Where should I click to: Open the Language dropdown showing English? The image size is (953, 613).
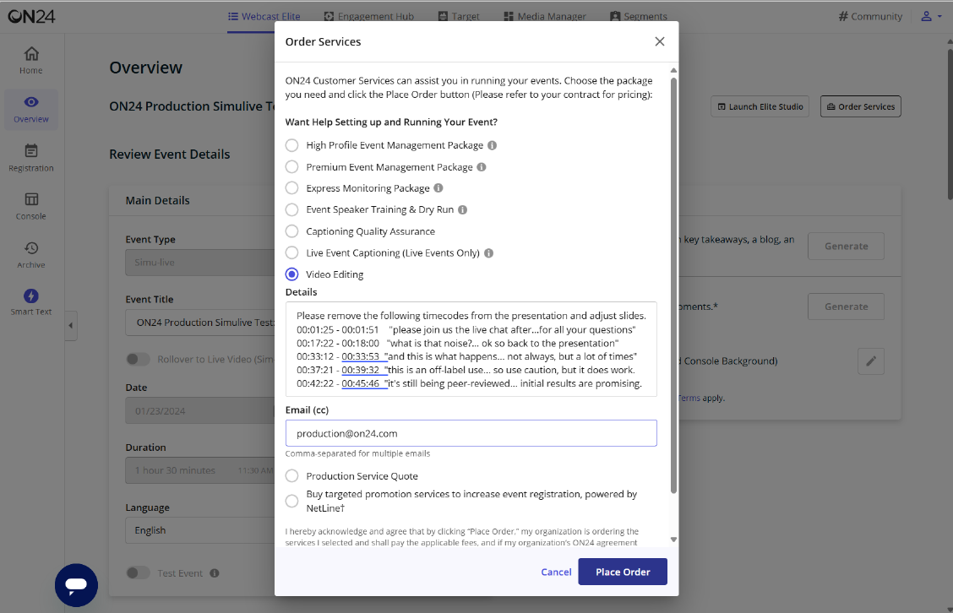[200, 530]
